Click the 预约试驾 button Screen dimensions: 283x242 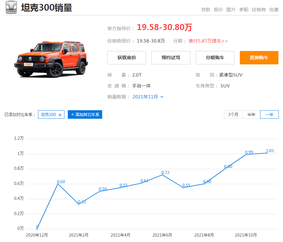click(171, 58)
